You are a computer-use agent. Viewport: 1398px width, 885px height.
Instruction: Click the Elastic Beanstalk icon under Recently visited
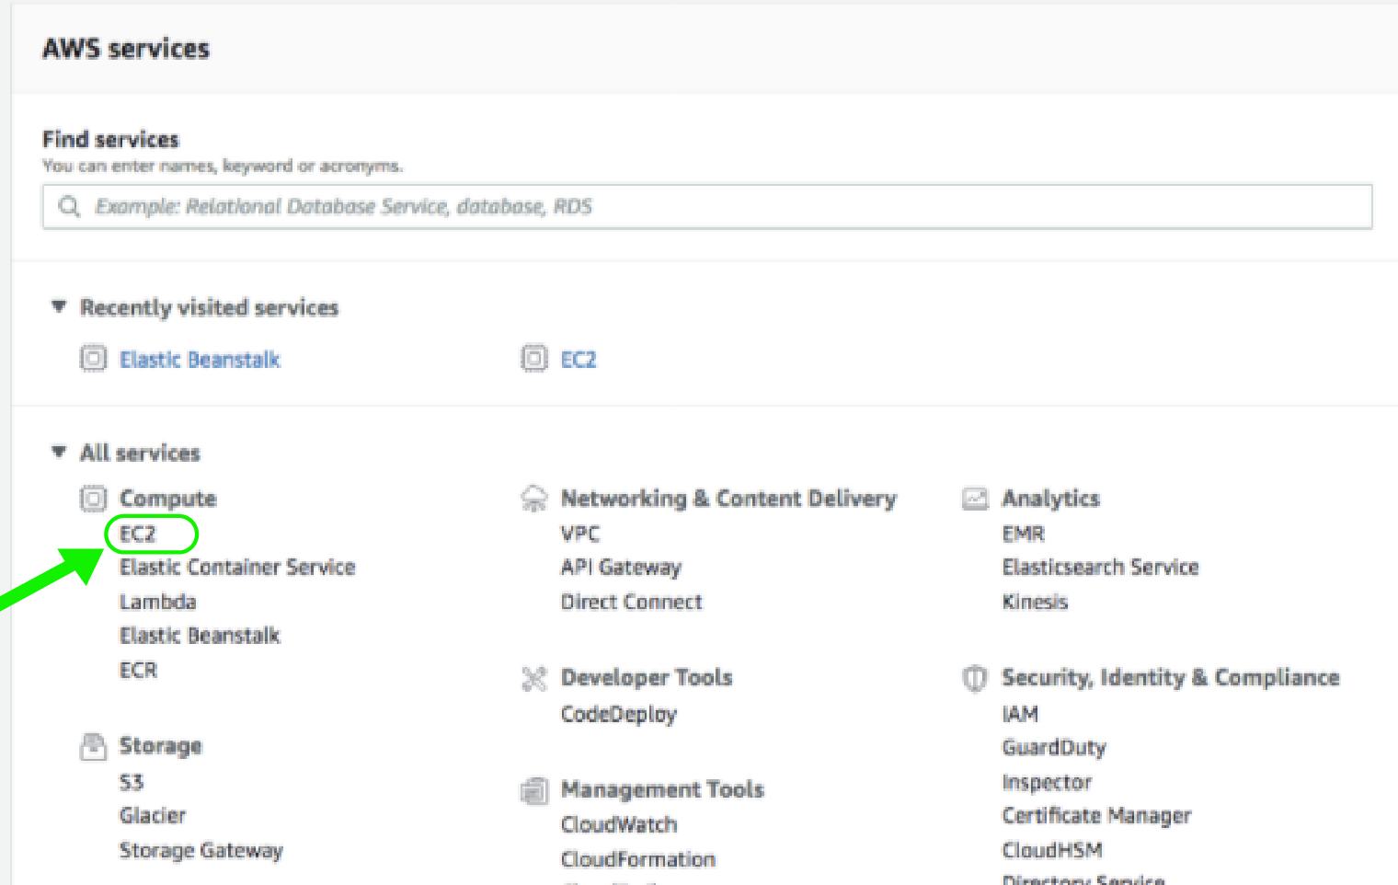93,358
